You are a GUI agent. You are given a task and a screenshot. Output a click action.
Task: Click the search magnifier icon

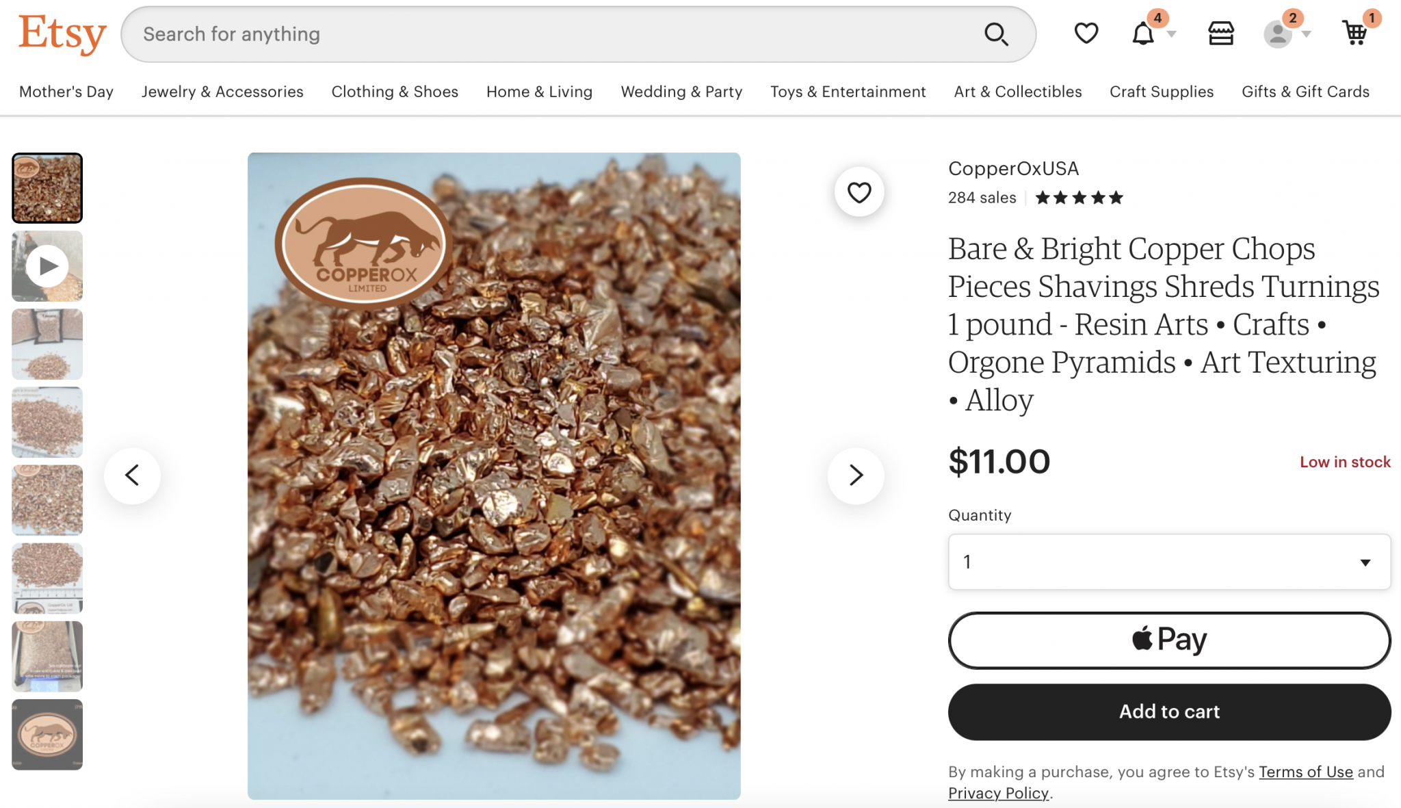coord(996,34)
